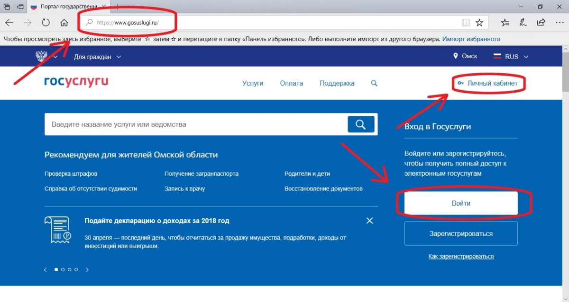
Task: Open the favorites hub icon
Action: coord(505,22)
